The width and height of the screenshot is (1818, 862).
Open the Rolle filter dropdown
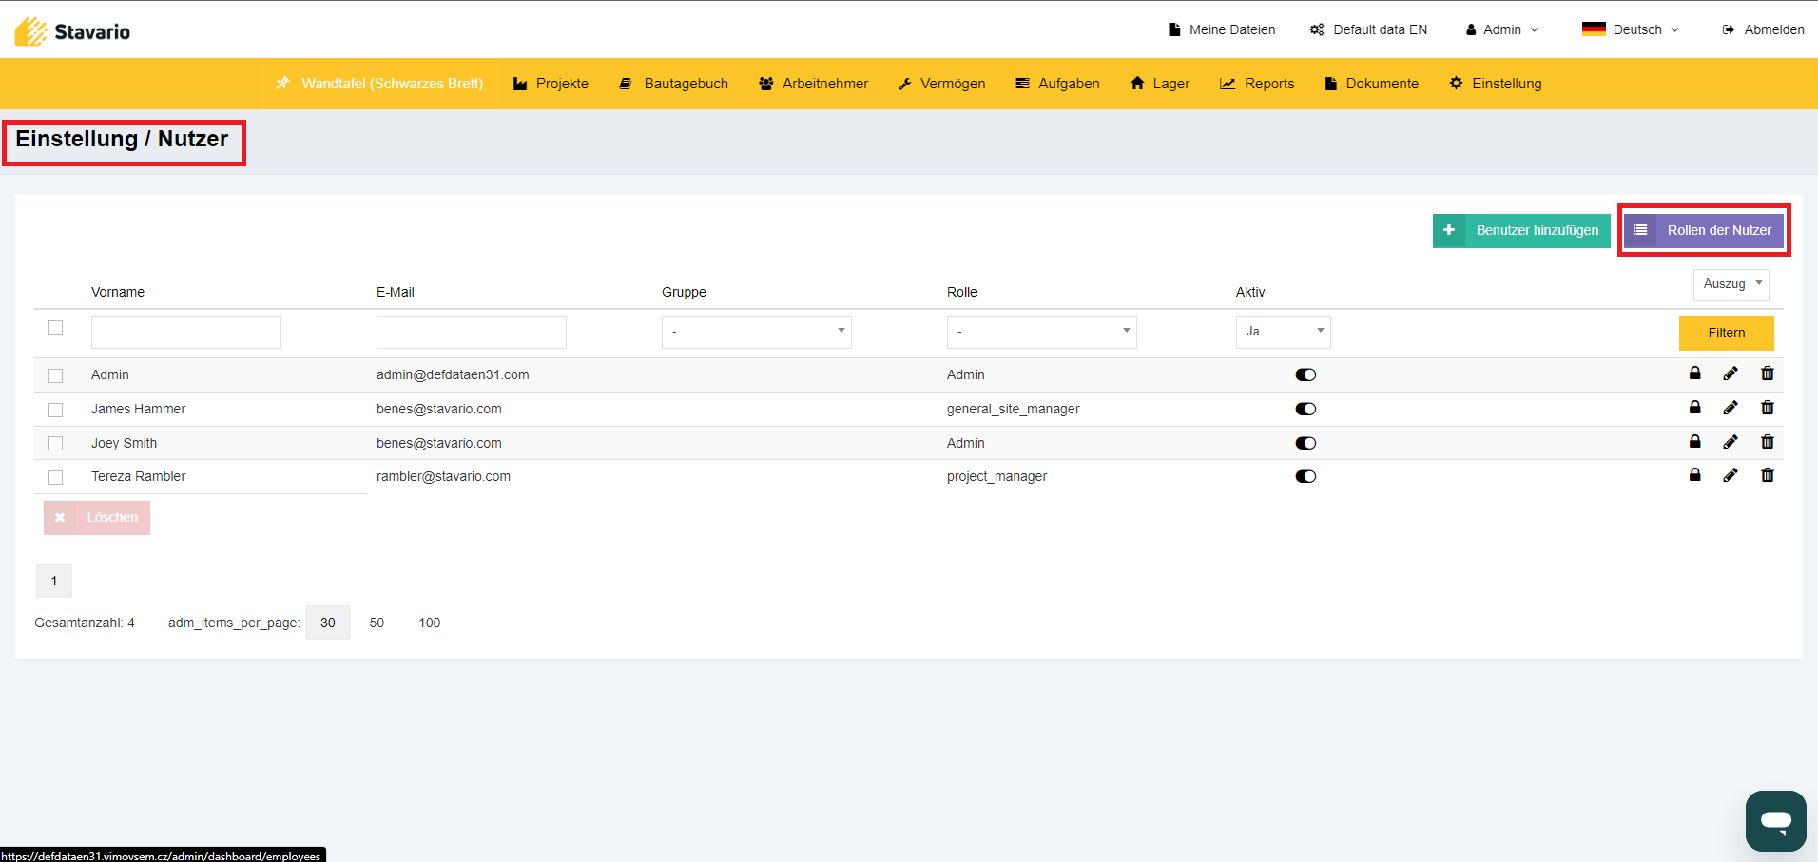tap(1042, 332)
